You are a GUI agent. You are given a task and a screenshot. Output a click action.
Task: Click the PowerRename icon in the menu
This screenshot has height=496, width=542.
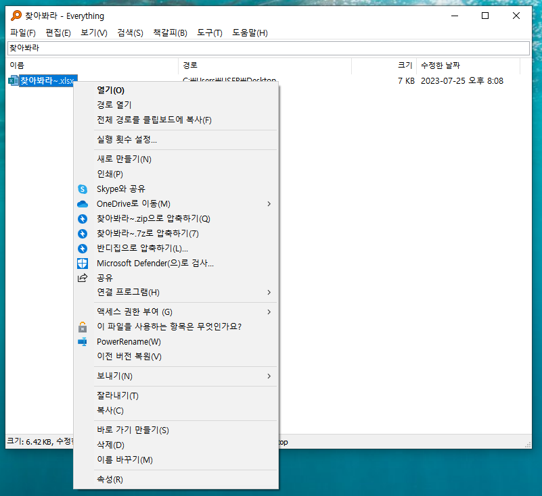tap(83, 342)
